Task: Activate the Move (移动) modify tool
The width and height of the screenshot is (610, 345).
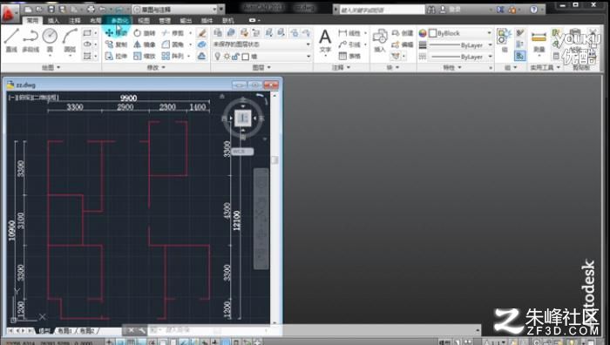Action: click(x=116, y=33)
